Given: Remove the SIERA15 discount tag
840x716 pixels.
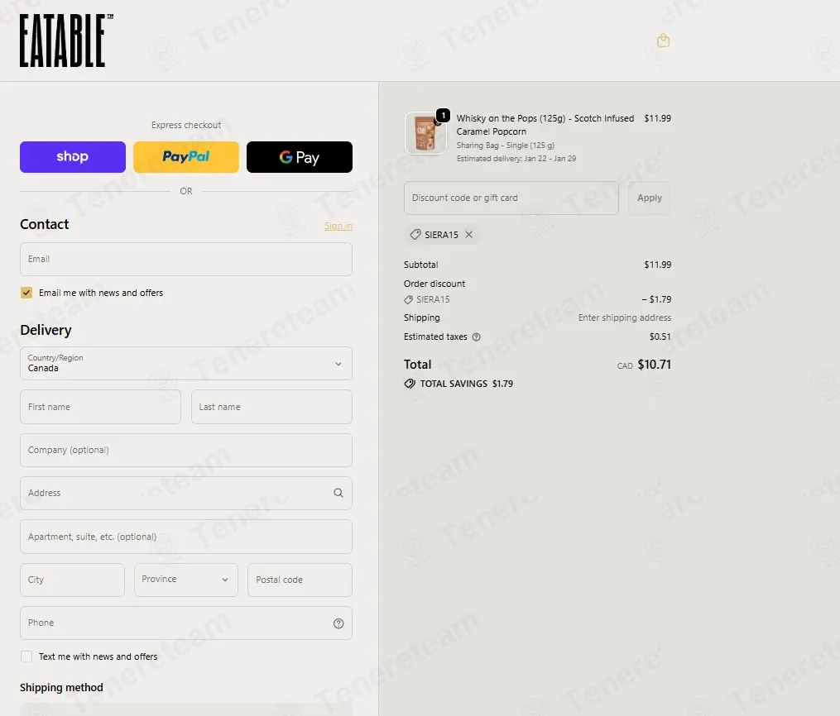Looking at the screenshot, I should coord(468,234).
